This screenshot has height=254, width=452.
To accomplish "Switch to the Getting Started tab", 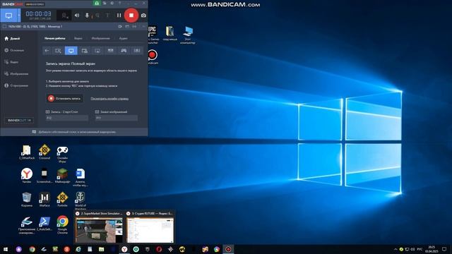I will click(x=55, y=38).
